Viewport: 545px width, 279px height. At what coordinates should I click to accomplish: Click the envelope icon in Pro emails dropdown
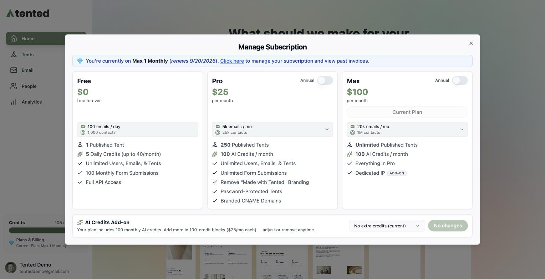pos(218,127)
